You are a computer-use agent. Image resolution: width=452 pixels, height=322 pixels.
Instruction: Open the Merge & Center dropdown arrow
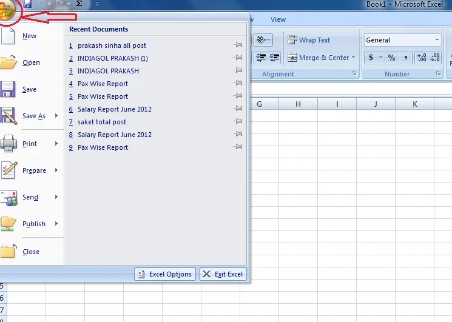tap(354, 58)
